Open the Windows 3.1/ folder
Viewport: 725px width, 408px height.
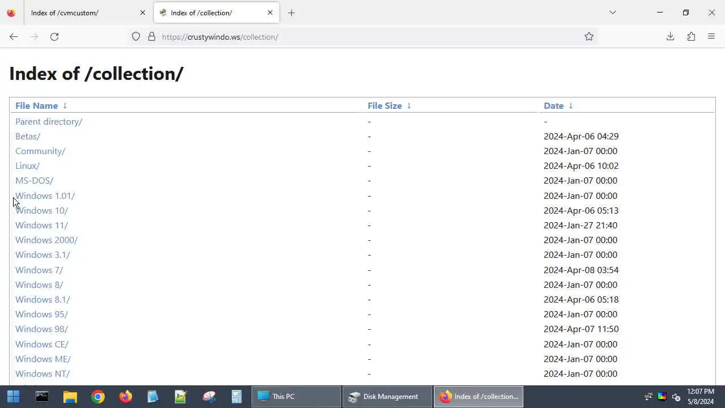pos(42,255)
